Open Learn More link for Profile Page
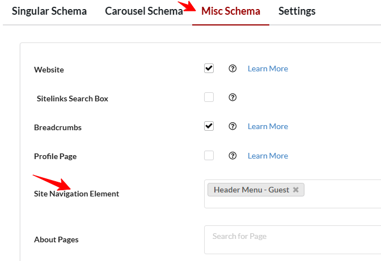The height and width of the screenshot is (261, 381). (268, 156)
